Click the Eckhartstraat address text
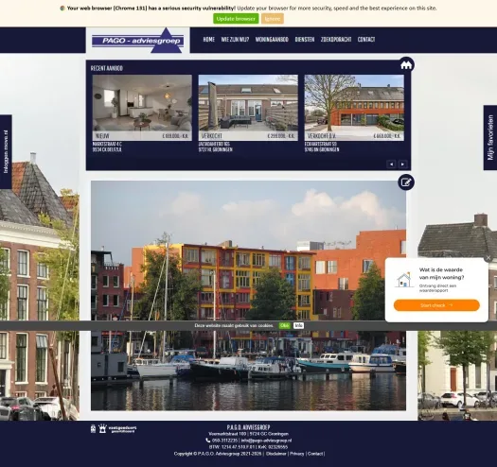This screenshot has width=497, height=467. pos(322,147)
